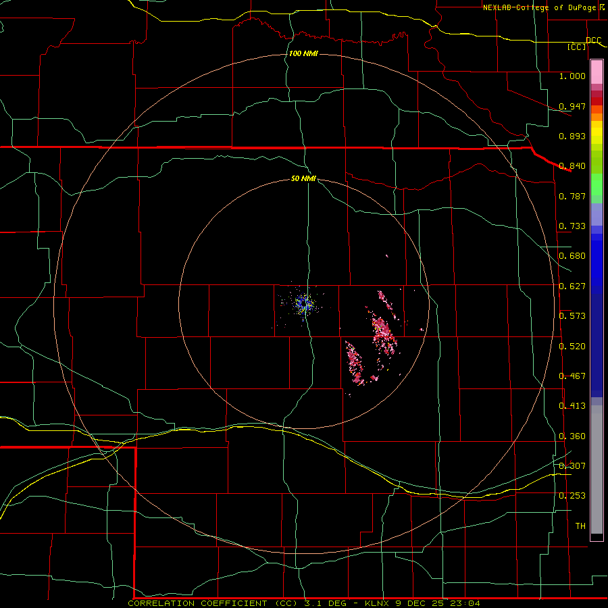Pick the light pink swatch atop the color bar
Image resolution: width=608 pixels, height=608 pixels.
point(597,72)
